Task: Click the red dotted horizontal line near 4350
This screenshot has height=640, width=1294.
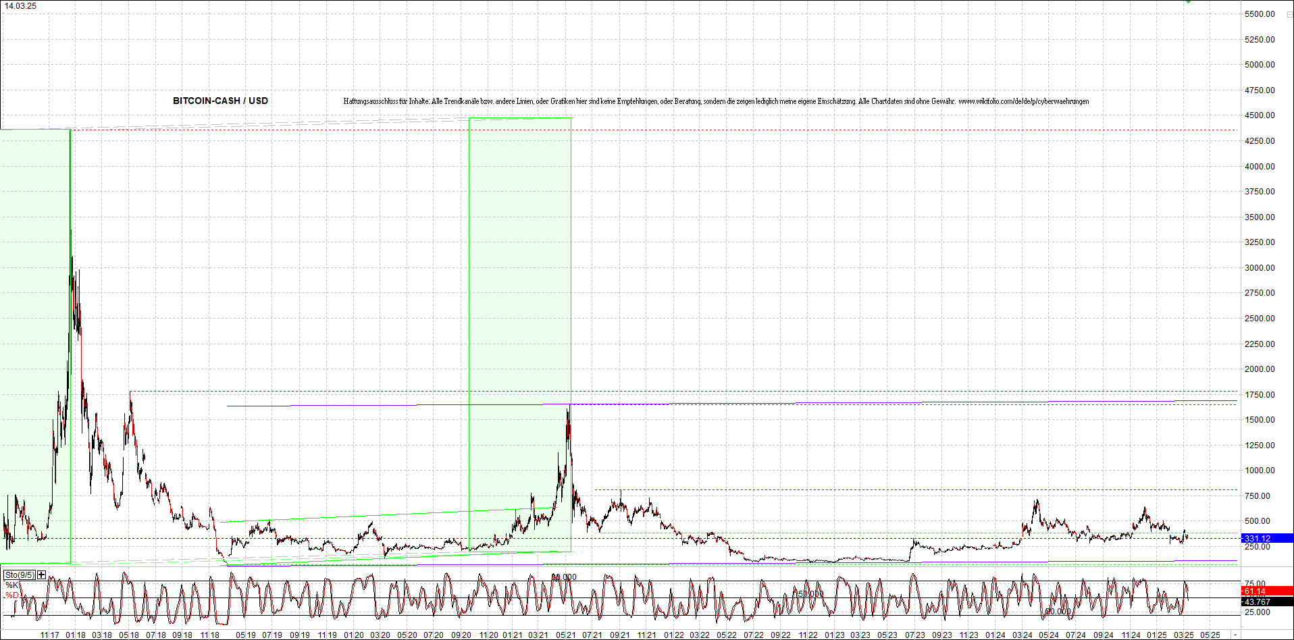Action: [x=810, y=130]
